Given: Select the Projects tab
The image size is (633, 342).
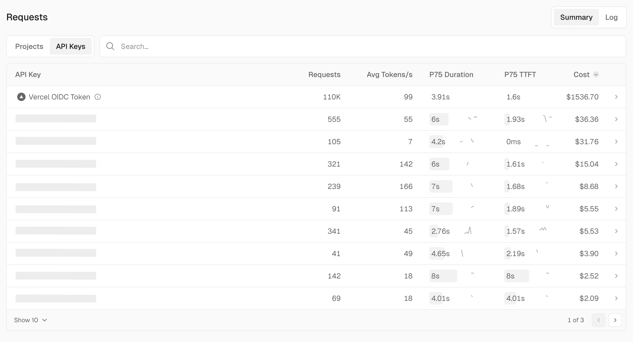Looking at the screenshot, I should click(x=29, y=46).
